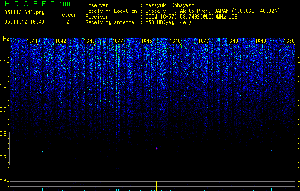Click the ICOM IC-575 53.7492 receiver text

tap(191, 17)
